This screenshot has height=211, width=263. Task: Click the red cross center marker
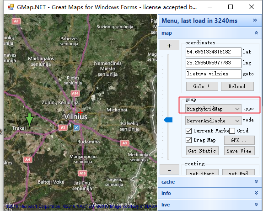click(81, 112)
